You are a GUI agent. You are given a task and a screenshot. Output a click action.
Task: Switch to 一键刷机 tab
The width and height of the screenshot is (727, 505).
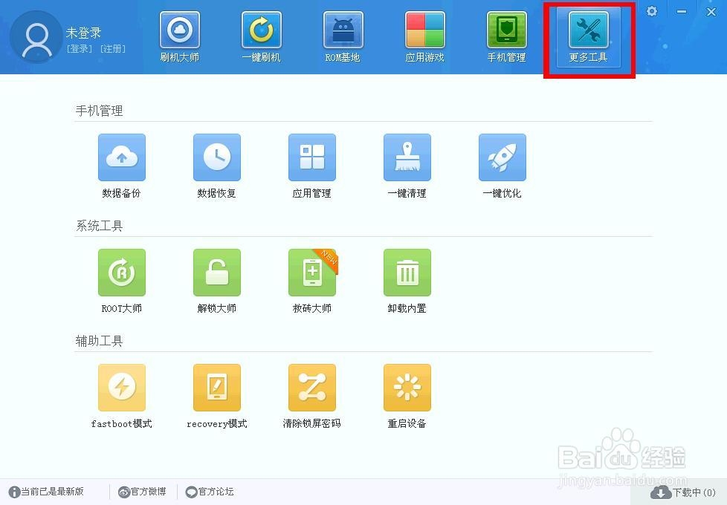click(x=262, y=37)
